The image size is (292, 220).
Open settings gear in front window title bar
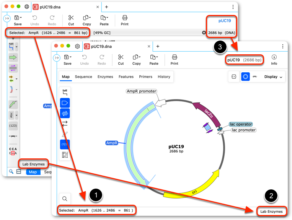pyautogui.click(x=77, y=46)
